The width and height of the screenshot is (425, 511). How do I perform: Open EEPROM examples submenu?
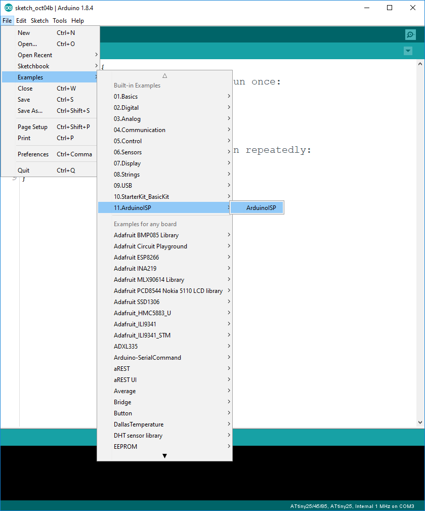(165, 446)
